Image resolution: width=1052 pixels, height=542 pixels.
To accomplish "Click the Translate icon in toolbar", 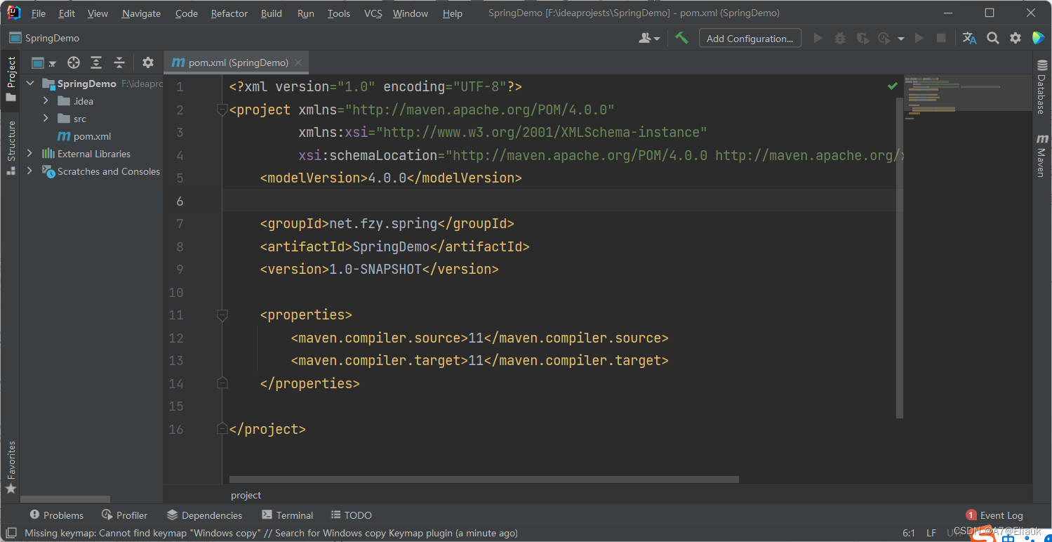I will click(x=969, y=38).
